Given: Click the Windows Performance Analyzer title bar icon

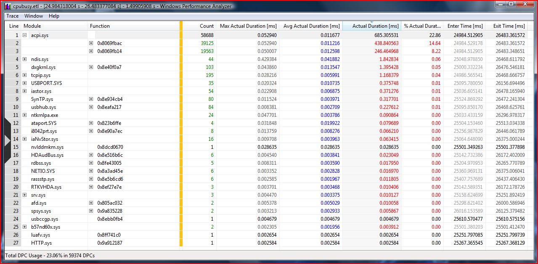Looking at the screenshot, I should pos(8,6).
